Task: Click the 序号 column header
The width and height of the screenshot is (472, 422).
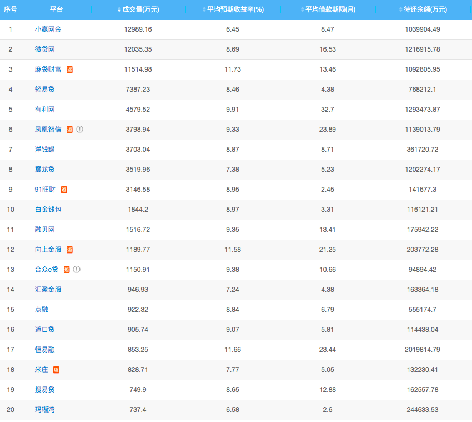Action: coord(11,9)
